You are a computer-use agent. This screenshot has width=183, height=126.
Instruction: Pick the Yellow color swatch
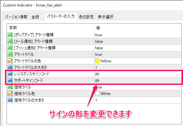[x=97, y=61]
